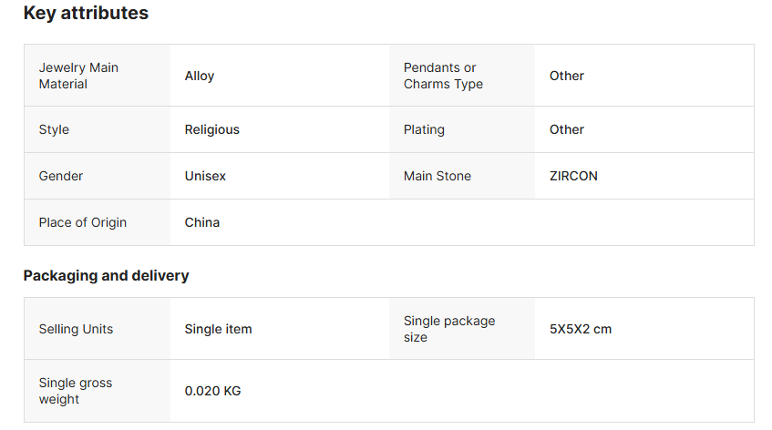Click the Alloy value cell
The image size is (772, 430).
click(200, 76)
